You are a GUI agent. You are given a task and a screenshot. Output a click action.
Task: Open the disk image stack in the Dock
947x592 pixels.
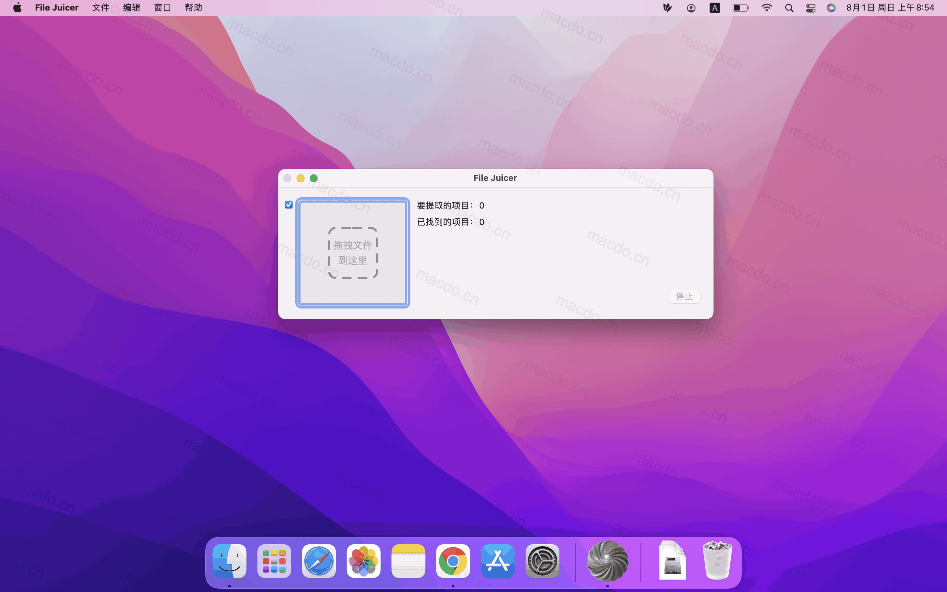click(672, 560)
